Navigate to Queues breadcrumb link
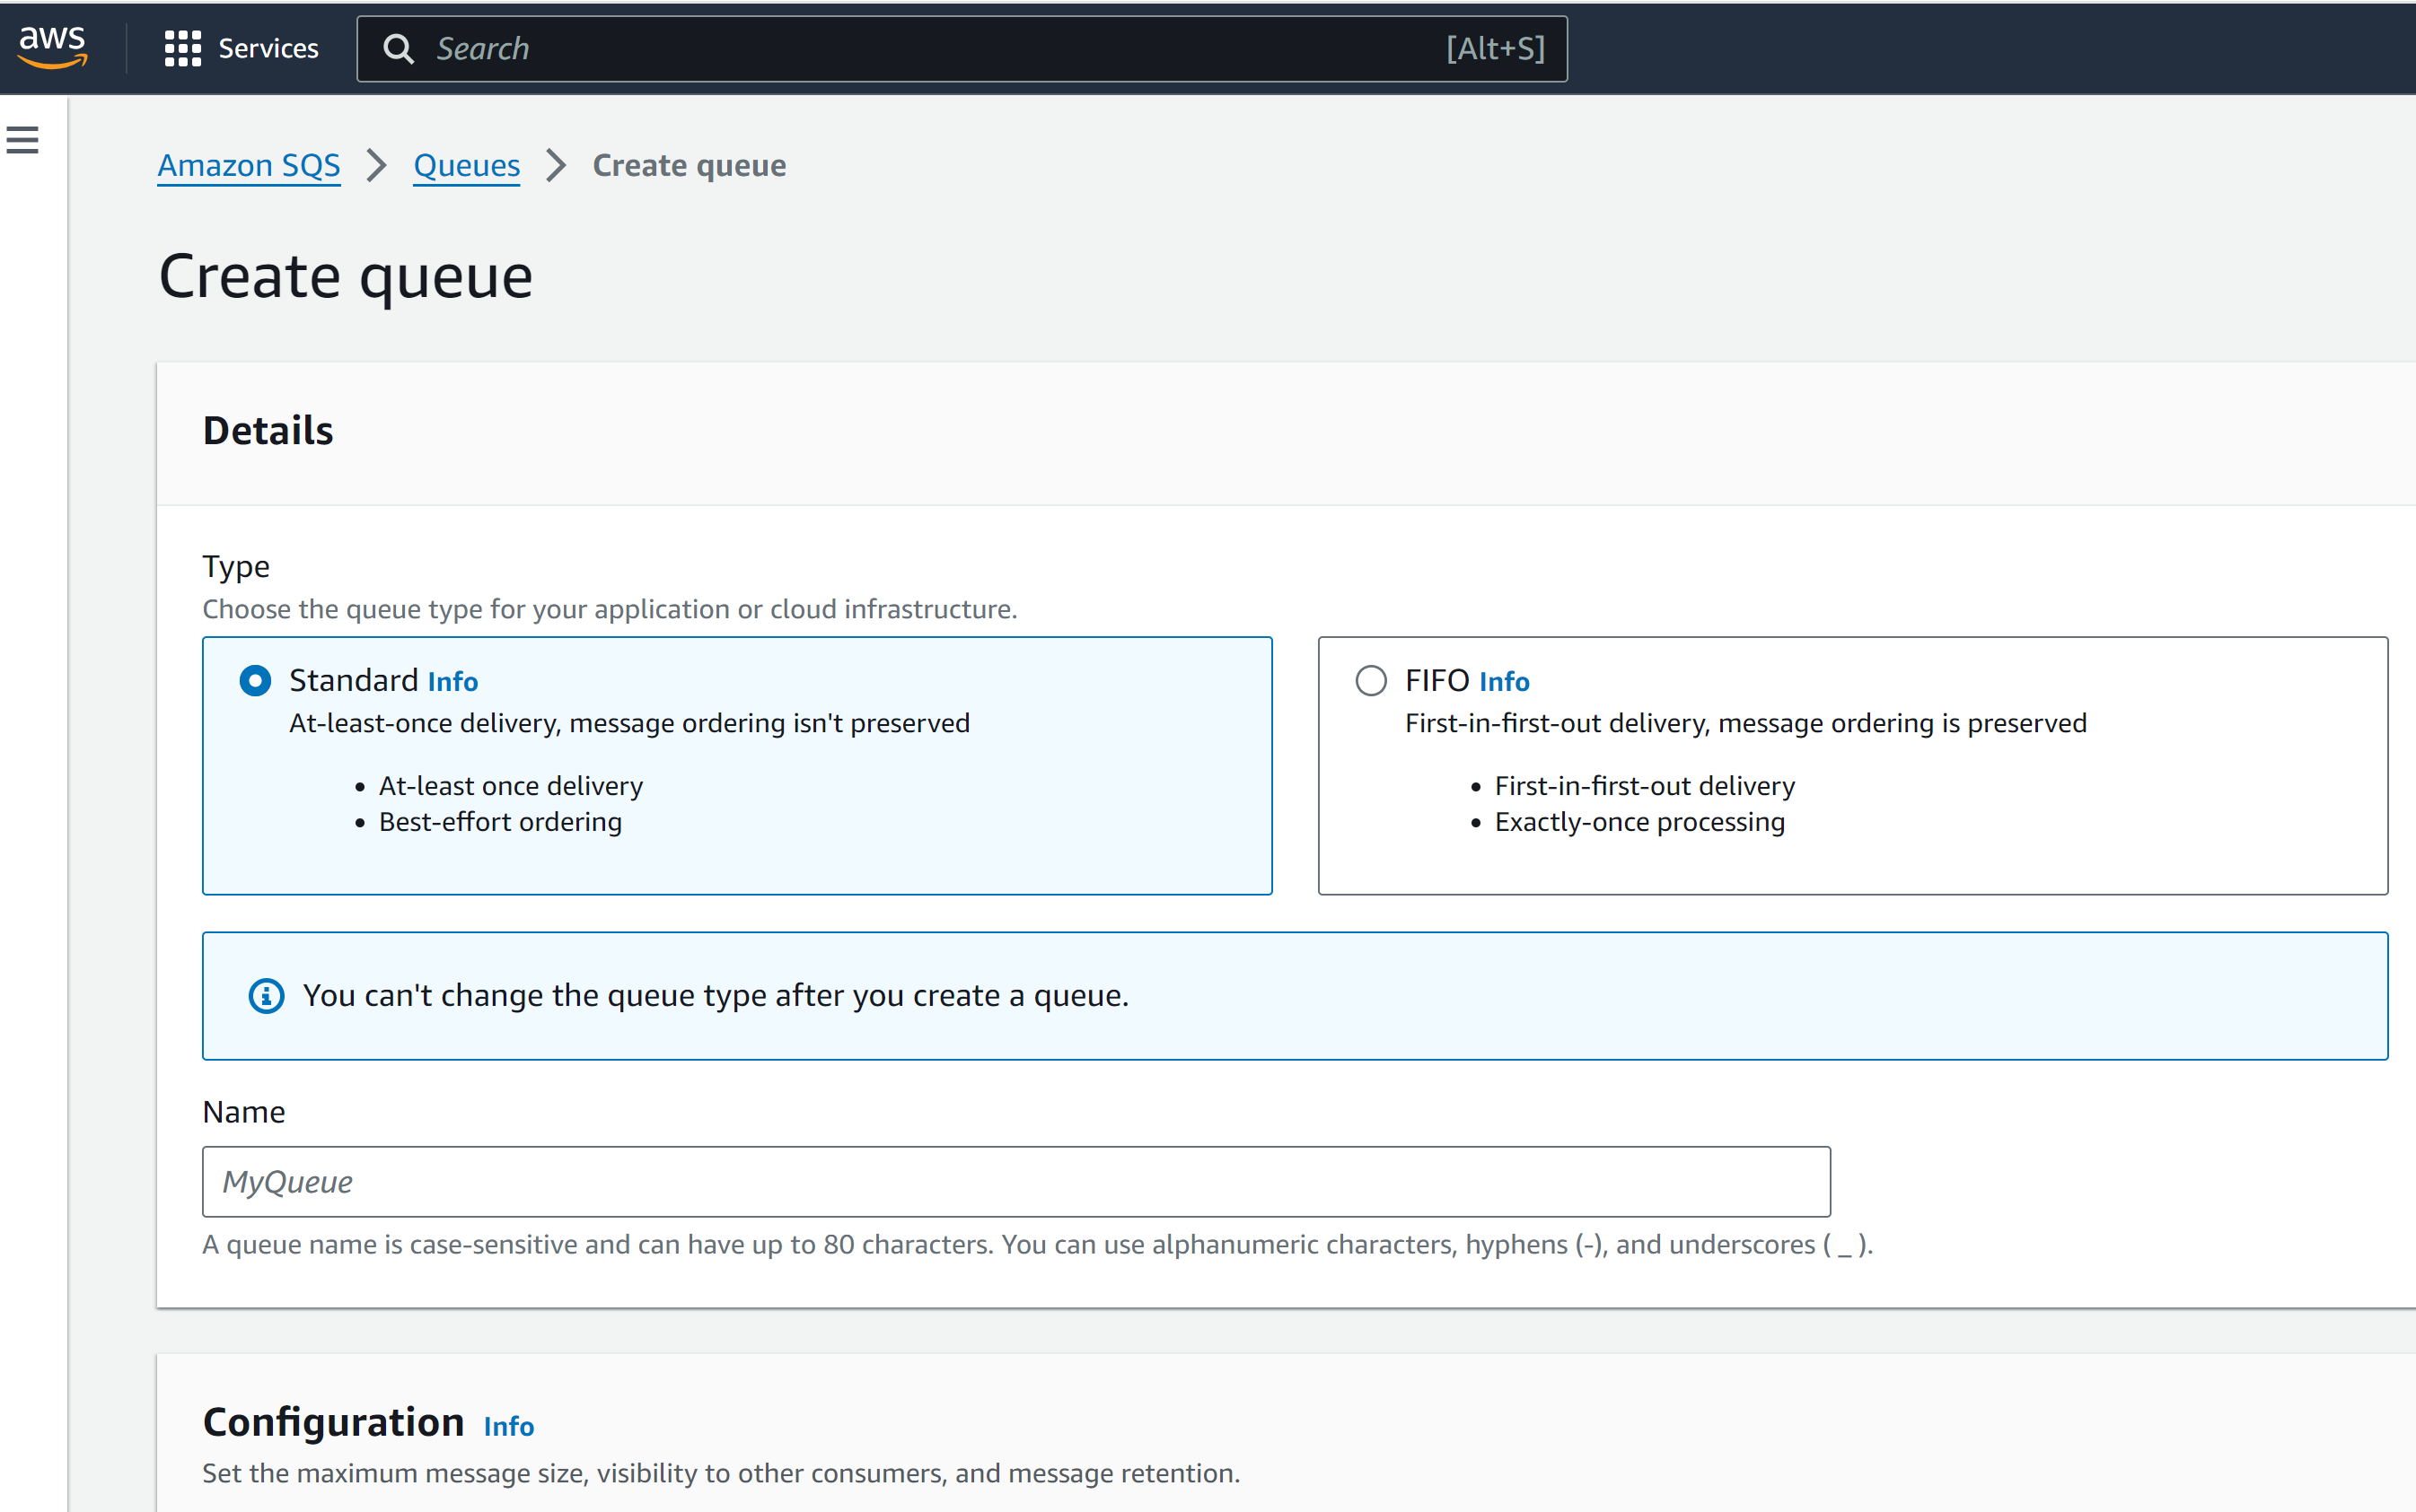Image resolution: width=2416 pixels, height=1512 pixels. pyautogui.click(x=466, y=165)
